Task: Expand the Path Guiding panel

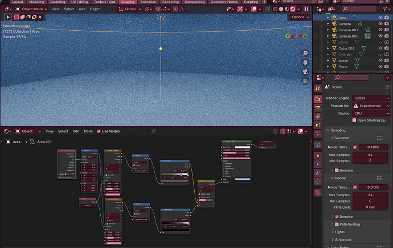Action: [x=349, y=224]
